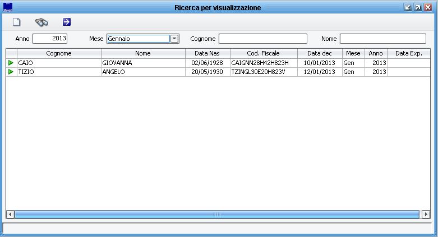Click the binoculars search icon

(x=42, y=22)
